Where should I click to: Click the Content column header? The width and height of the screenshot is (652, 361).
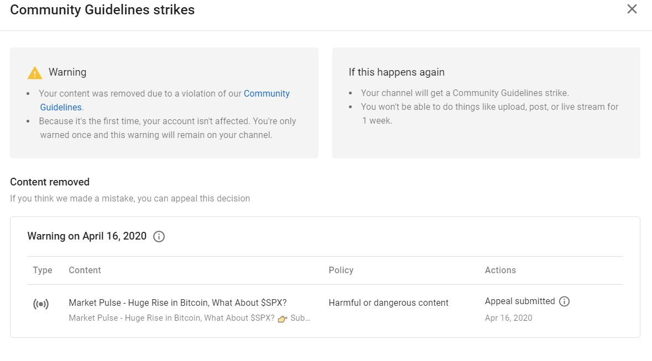[85, 270]
